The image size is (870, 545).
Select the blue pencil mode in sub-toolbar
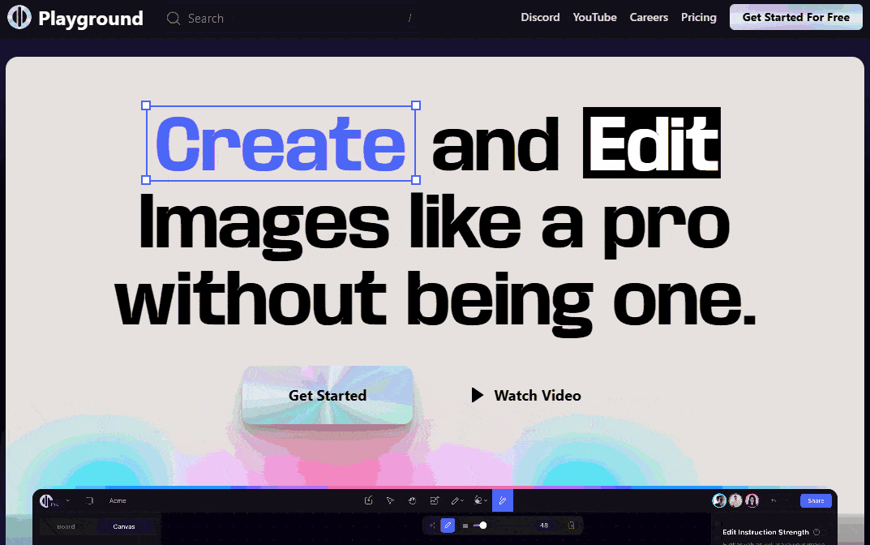click(448, 526)
